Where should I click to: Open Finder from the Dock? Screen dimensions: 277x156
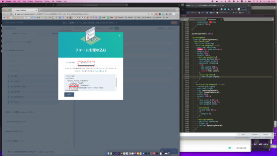108,153
